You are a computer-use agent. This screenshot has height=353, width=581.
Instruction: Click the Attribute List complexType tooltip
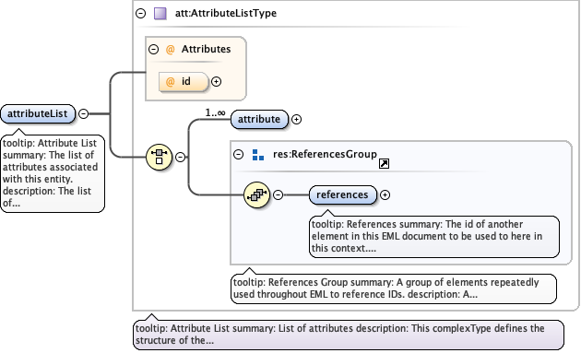[x=349, y=335]
